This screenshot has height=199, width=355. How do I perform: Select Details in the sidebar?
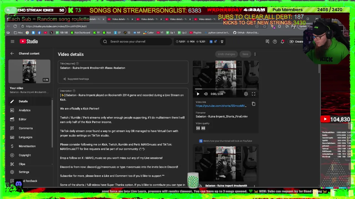click(23, 101)
